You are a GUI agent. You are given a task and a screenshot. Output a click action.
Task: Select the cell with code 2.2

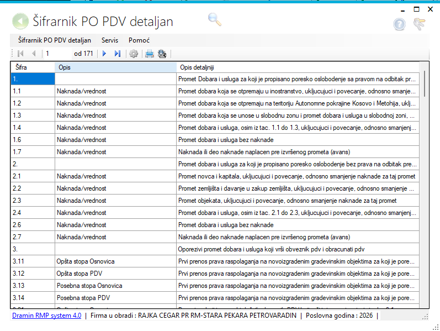(33, 188)
